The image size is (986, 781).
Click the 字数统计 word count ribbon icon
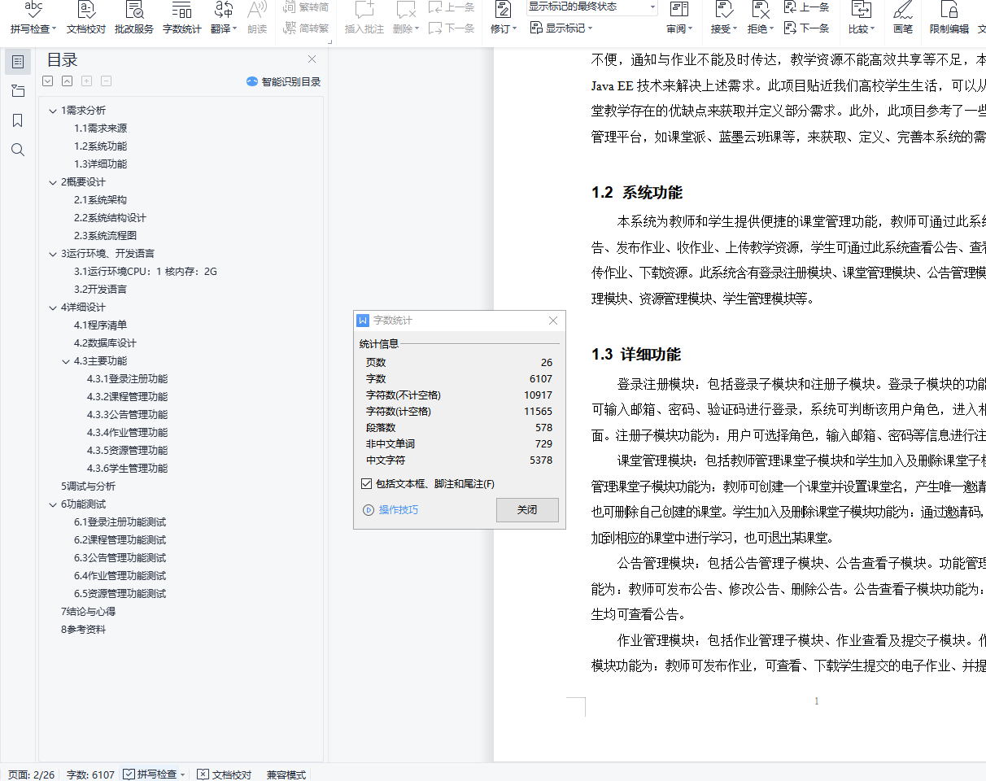coord(182,11)
